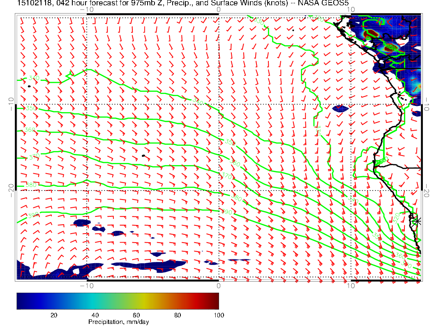
Task: Click the dark red precipitation maximum in the top right
Action: (372, 33)
